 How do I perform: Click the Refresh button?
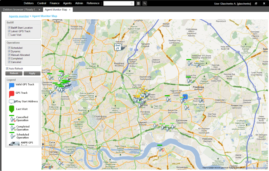pos(14,73)
